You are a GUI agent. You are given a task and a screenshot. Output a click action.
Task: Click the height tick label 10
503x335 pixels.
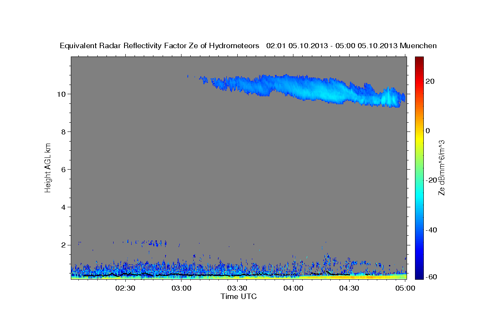pyautogui.click(x=61, y=94)
